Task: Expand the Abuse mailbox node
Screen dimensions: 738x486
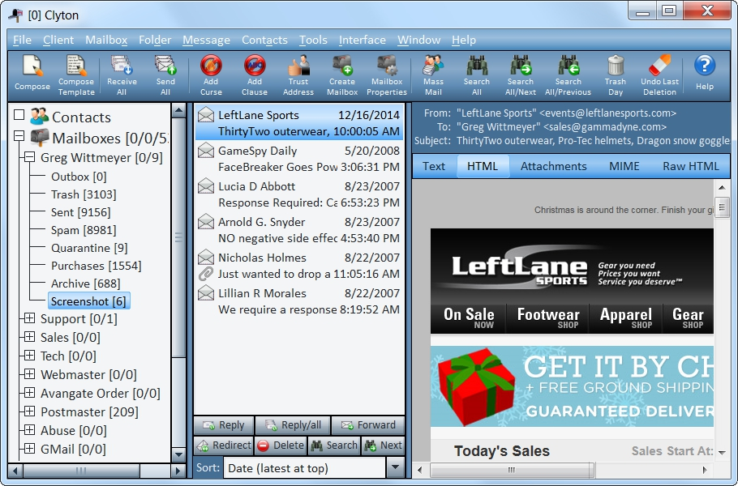Action: [29, 429]
